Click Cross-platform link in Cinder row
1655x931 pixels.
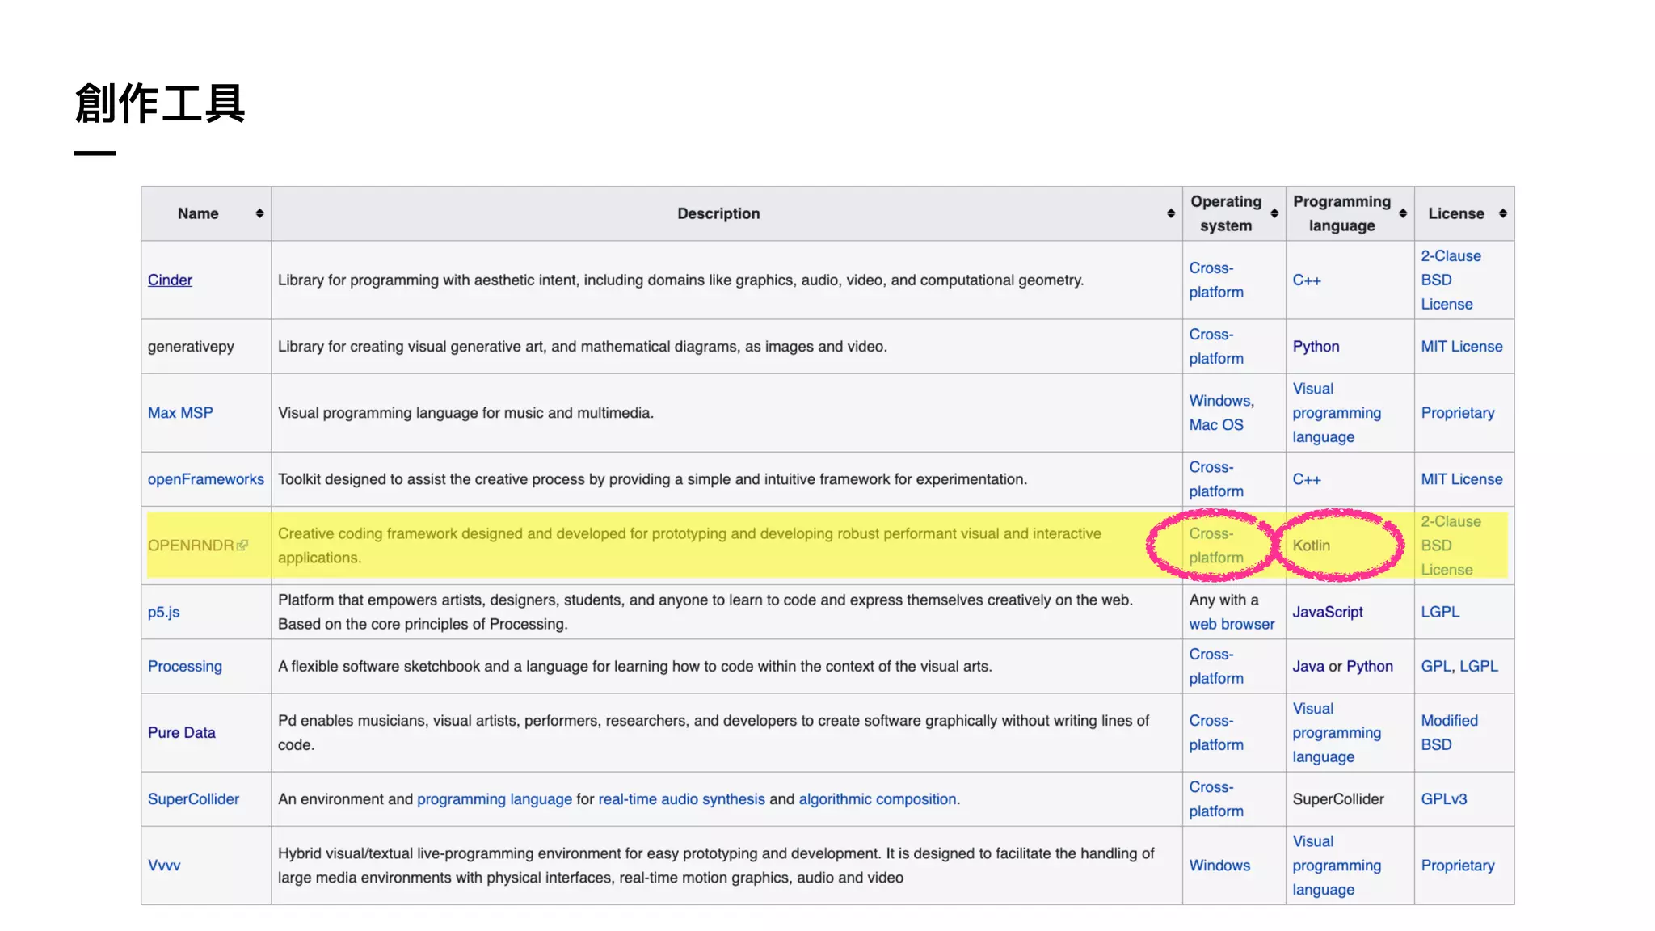click(x=1216, y=280)
